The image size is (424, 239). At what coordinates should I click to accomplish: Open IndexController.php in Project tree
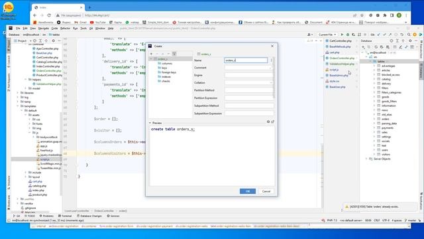pos(48,66)
